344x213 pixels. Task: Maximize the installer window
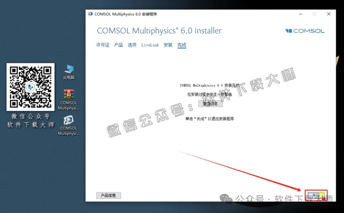(314, 14)
